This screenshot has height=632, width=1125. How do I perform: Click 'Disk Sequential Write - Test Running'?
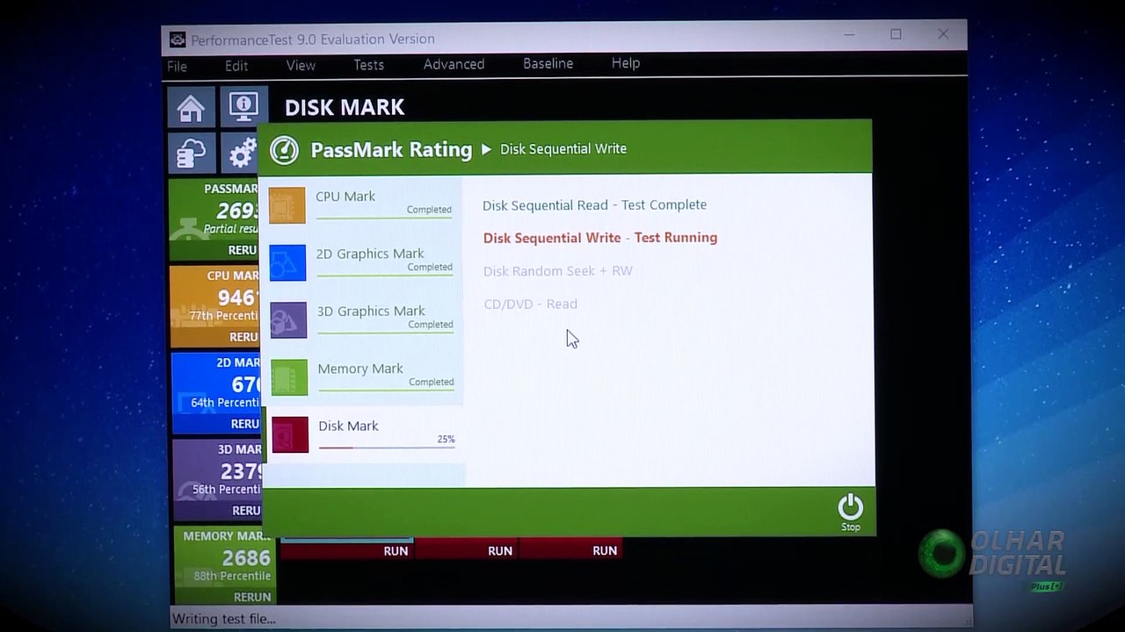(x=600, y=238)
